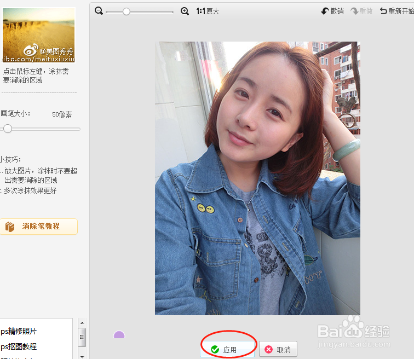
Task: Apply changes with the 应用 button
Action: click(x=228, y=350)
